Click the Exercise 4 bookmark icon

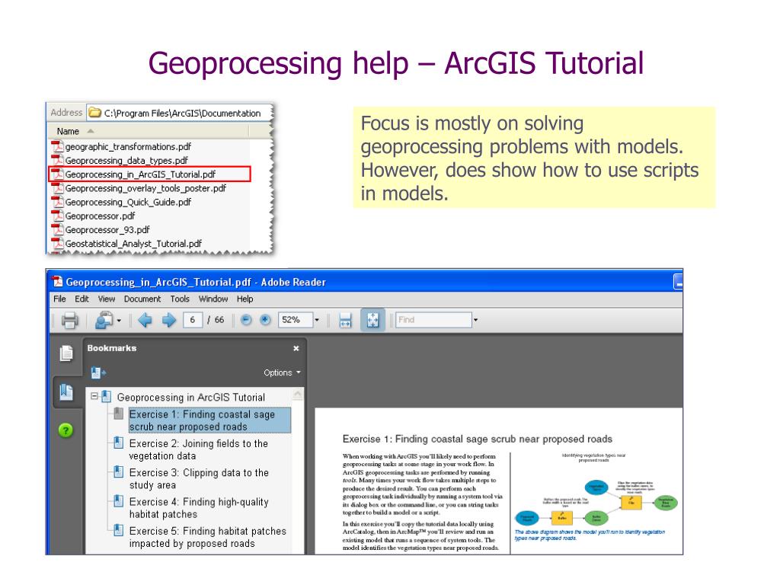point(118,500)
